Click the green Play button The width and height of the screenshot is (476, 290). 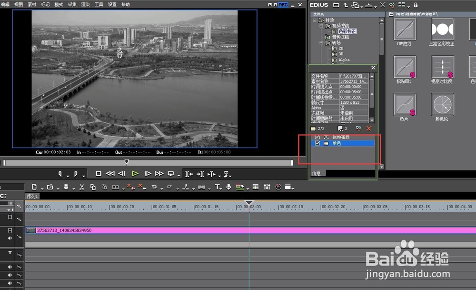coord(135,174)
